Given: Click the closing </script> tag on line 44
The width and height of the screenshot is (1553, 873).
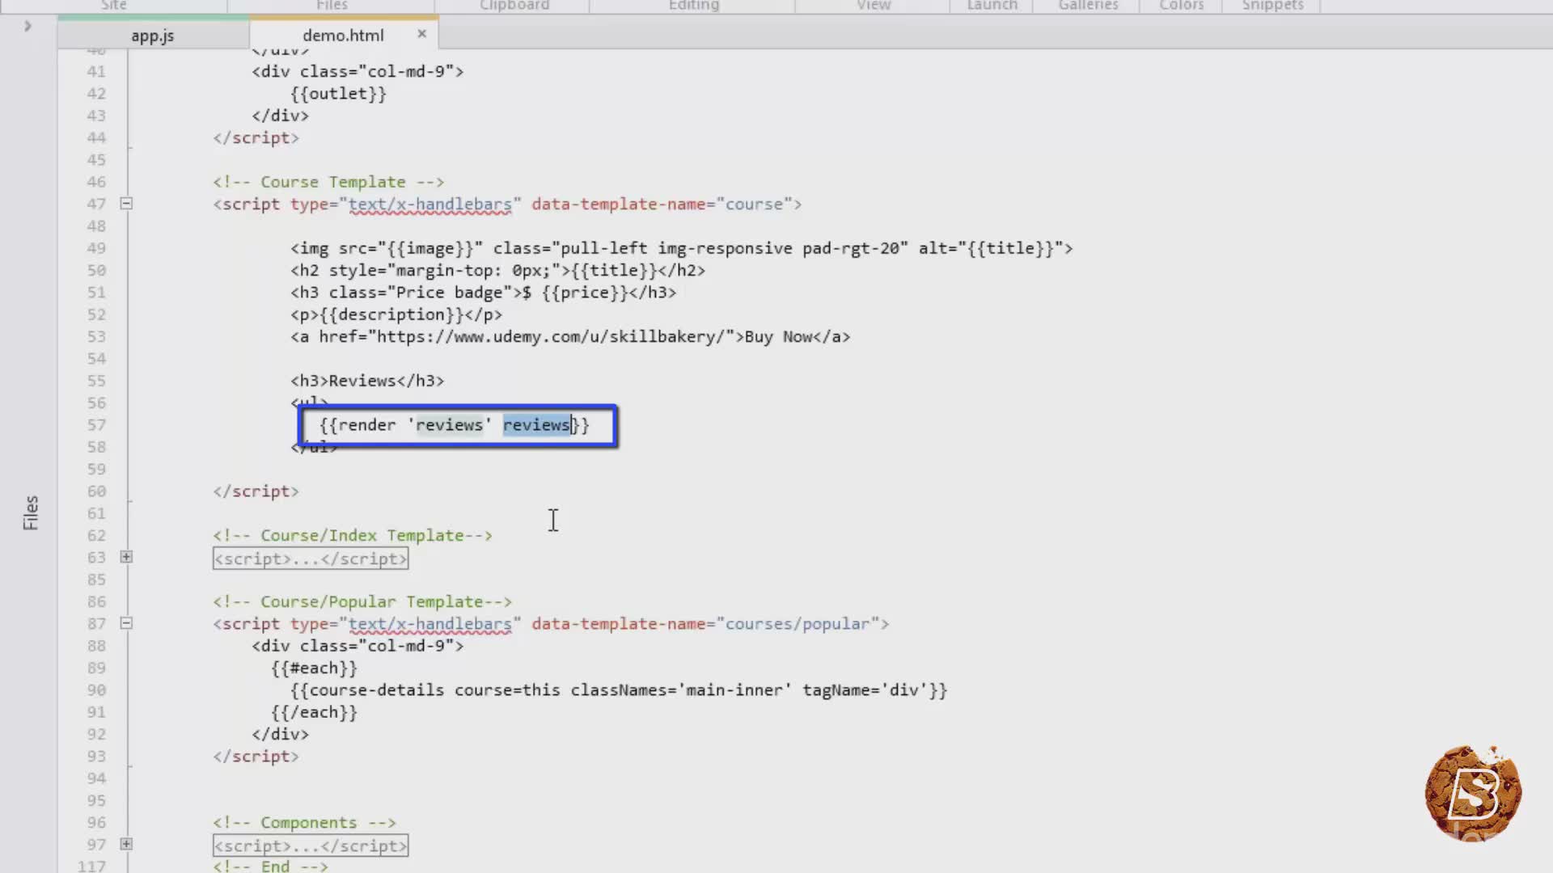Looking at the screenshot, I should [x=256, y=137].
